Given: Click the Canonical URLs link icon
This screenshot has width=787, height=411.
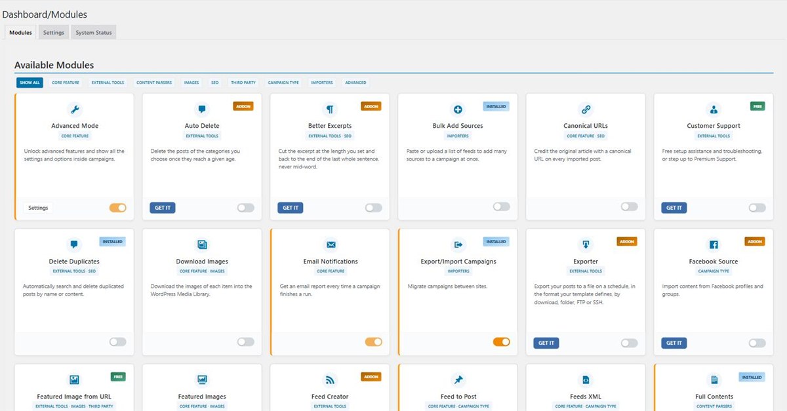Looking at the screenshot, I should click(x=586, y=109).
